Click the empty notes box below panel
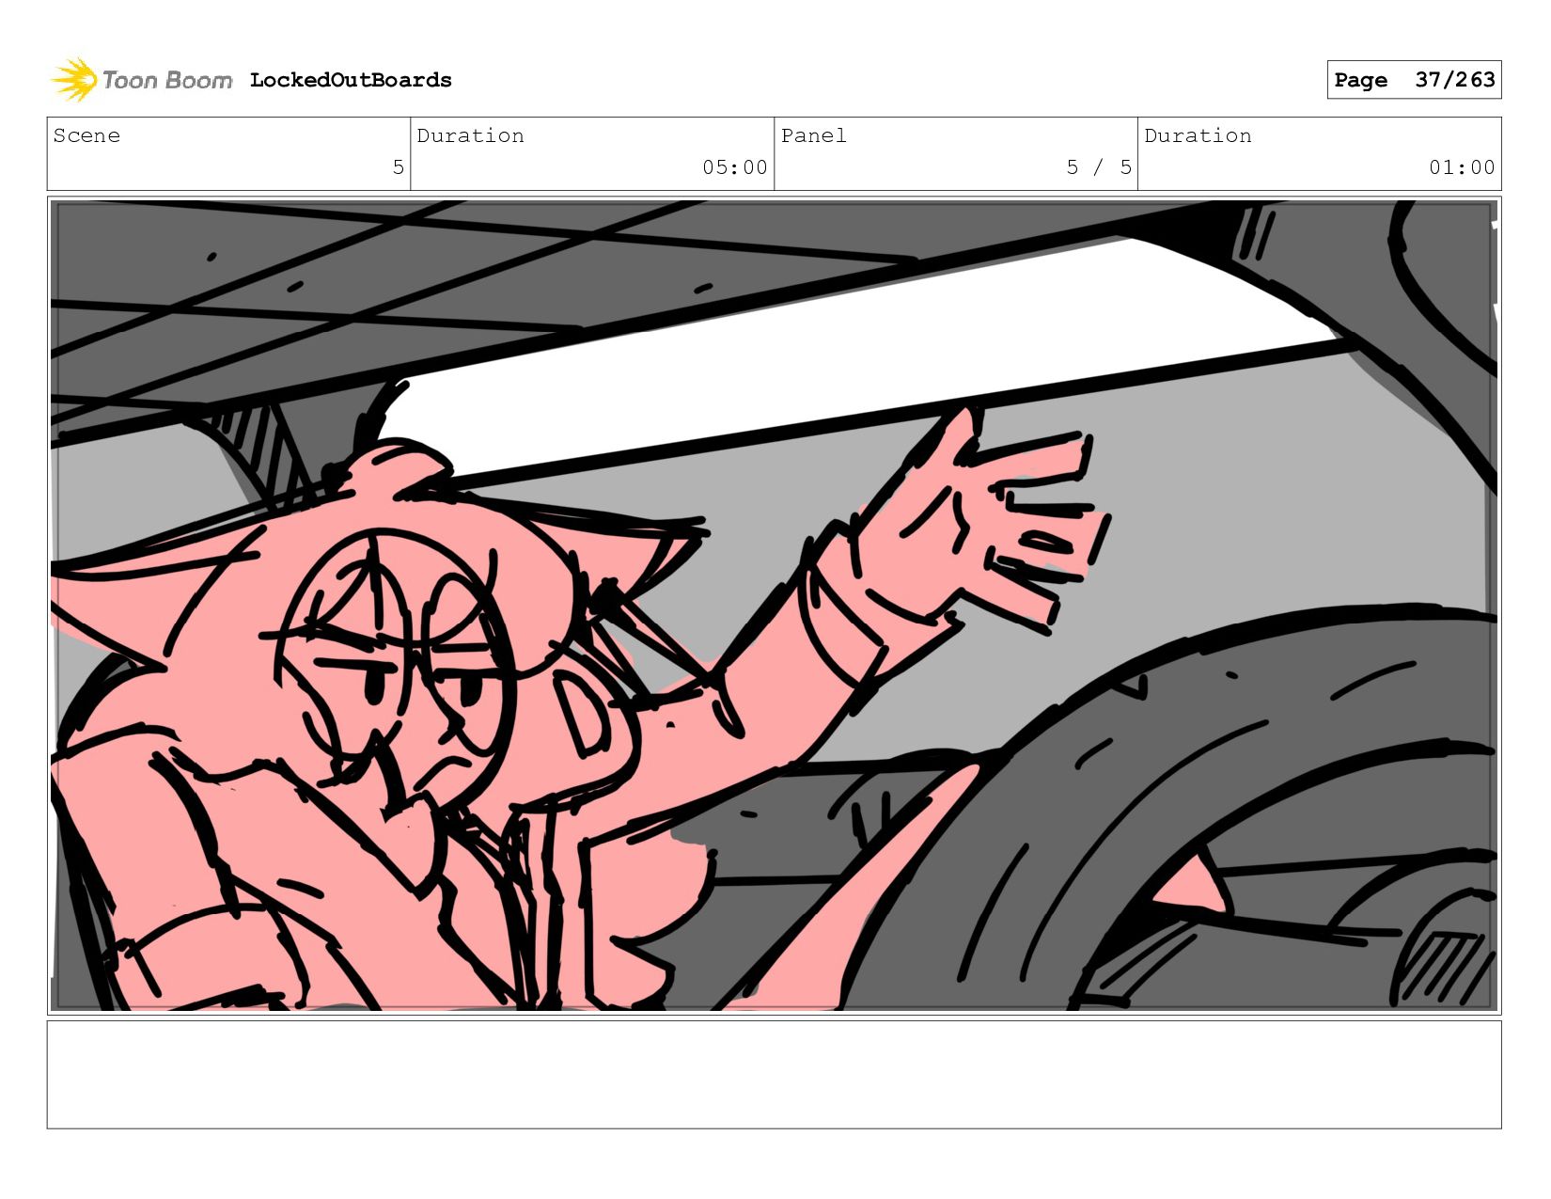 click(774, 1075)
